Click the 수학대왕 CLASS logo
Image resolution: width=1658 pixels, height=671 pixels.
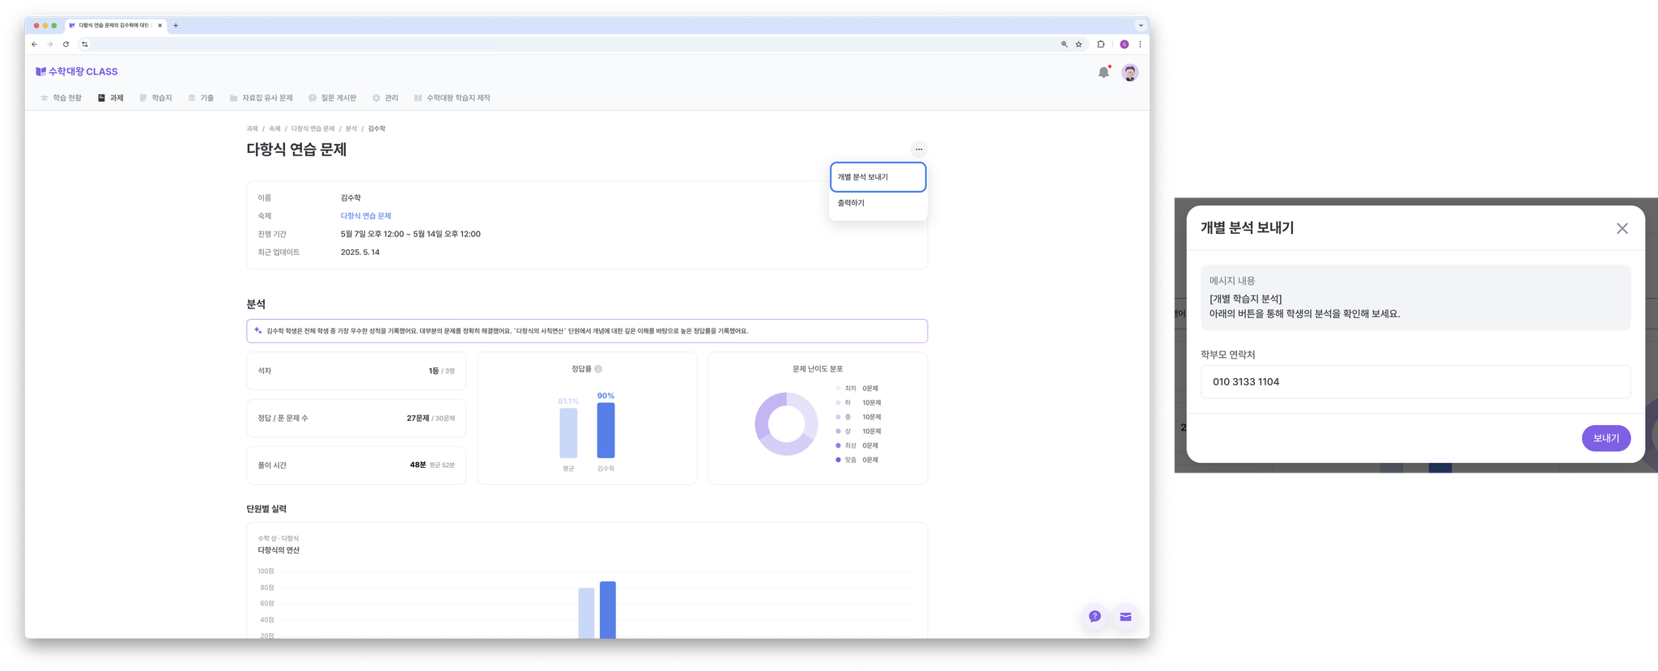coord(77,71)
